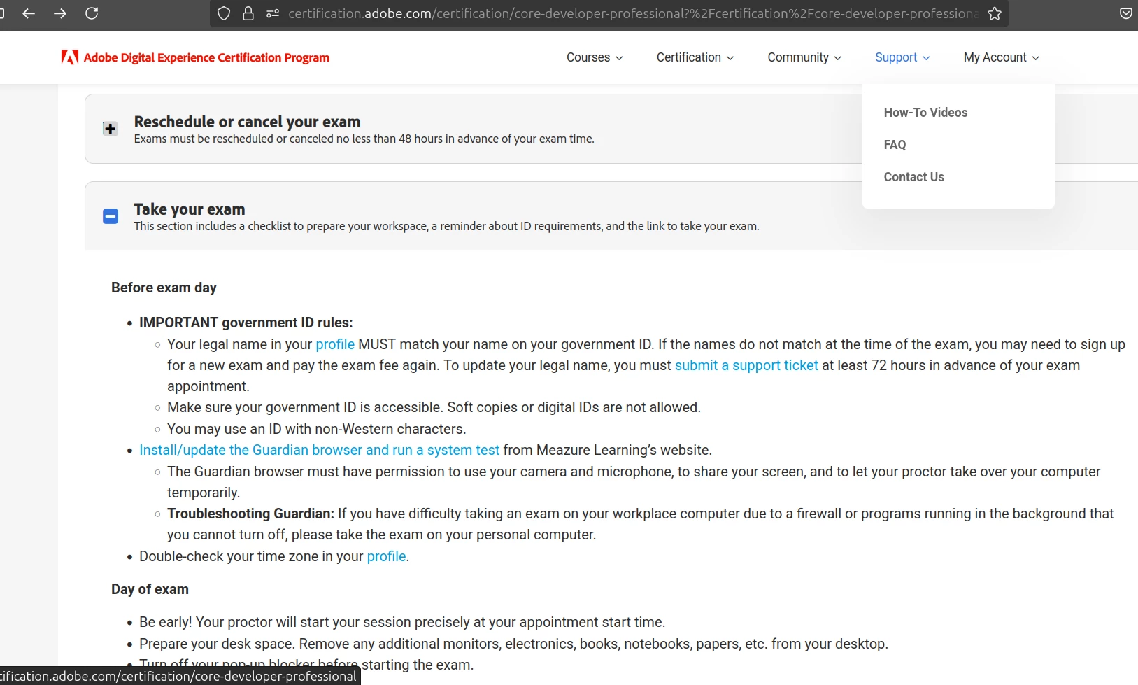Reload the current page
The width and height of the screenshot is (1138, 685).
(x=92, y=13)
